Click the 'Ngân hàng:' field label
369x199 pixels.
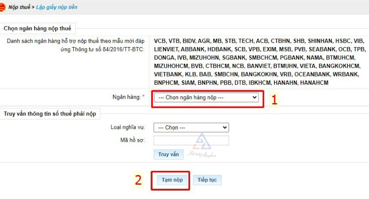click(x=126, y=98)
